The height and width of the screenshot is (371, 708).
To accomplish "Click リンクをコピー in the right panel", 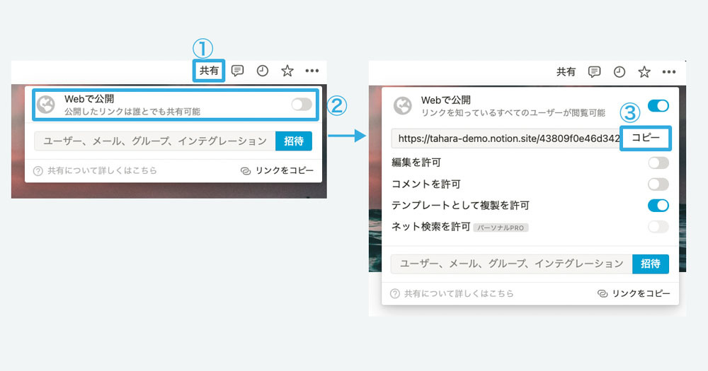I will pyautogui.click(x=641, y=293).
